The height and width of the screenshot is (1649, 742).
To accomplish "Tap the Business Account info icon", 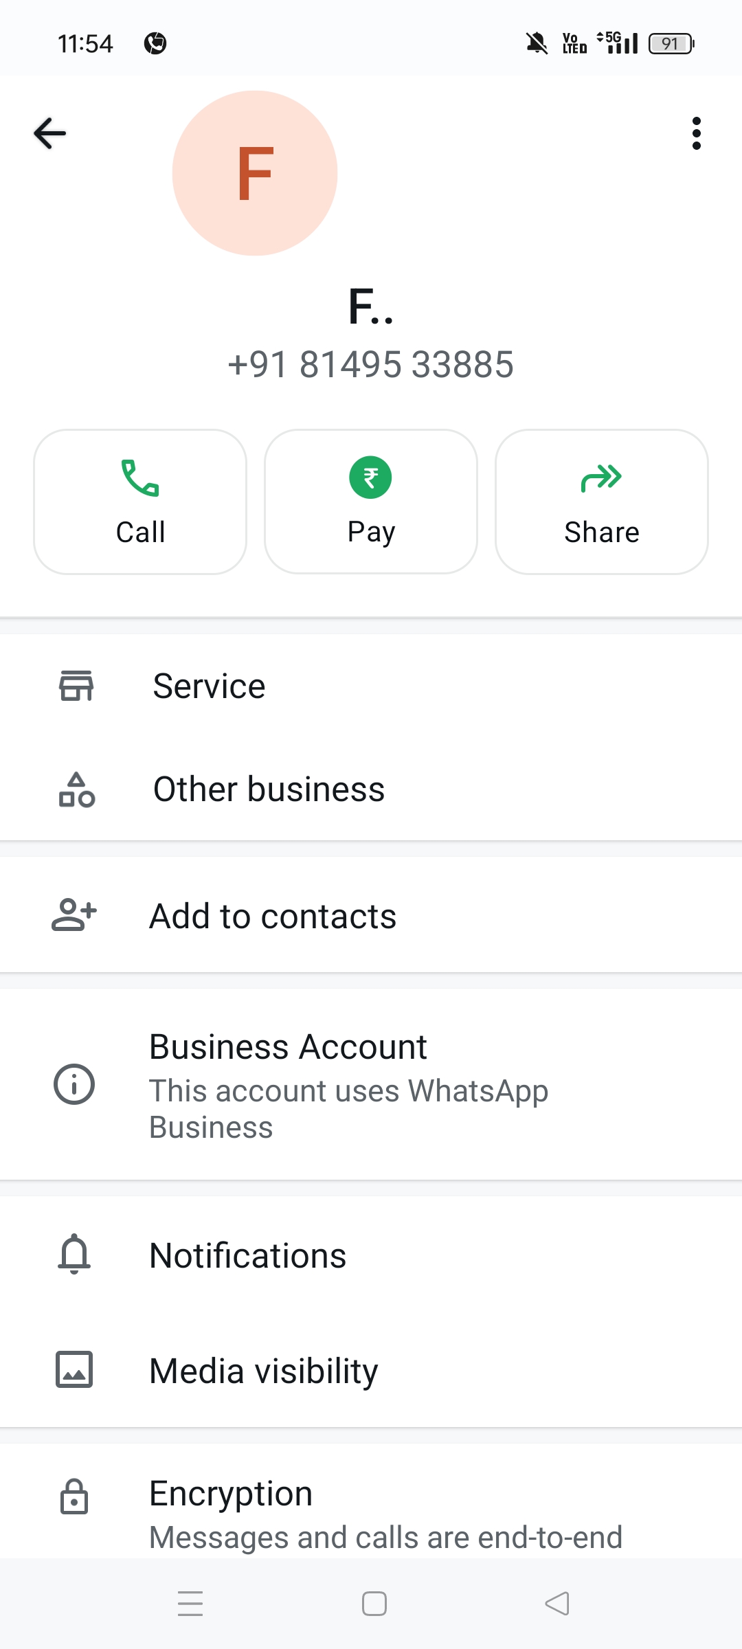I will pos(74,1084).
